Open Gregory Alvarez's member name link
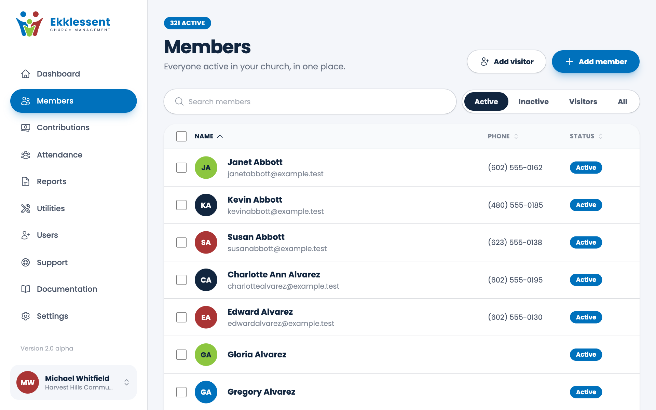Screen dimensions: 656x410 coord(261,392)
